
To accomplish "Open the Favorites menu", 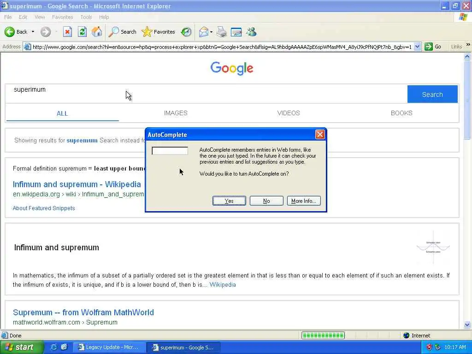I will (x=62, y=17).
